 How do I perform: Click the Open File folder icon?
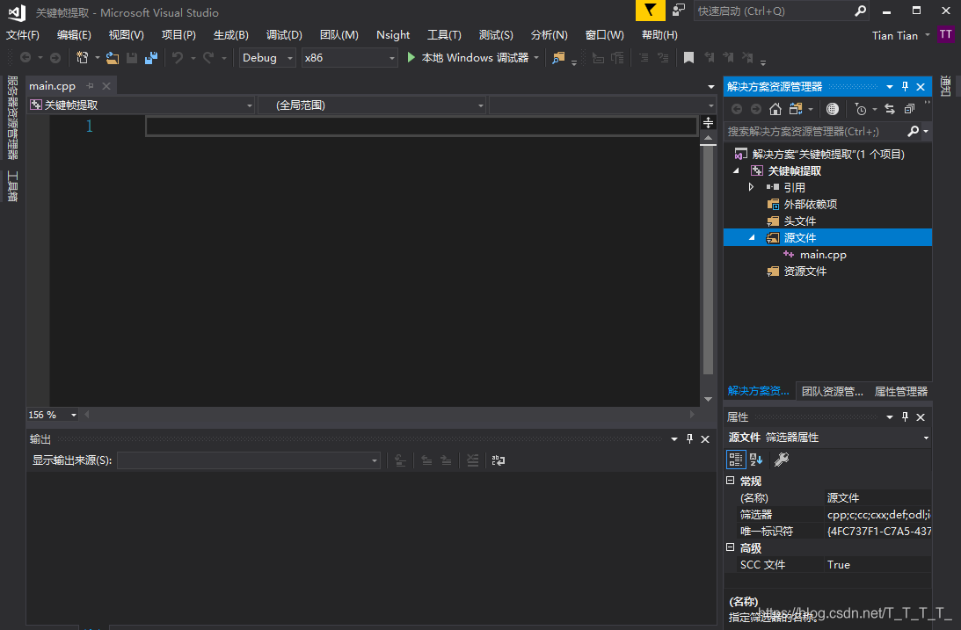(113, 57)
